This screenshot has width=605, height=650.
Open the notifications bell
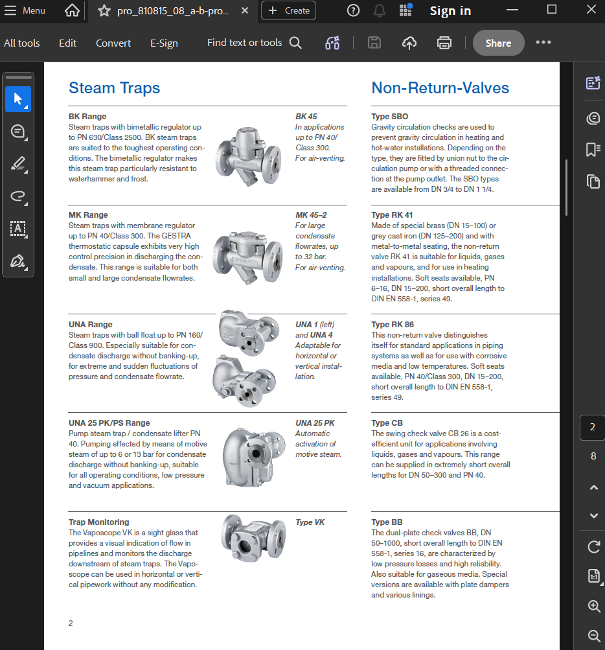tap(379, 10)
